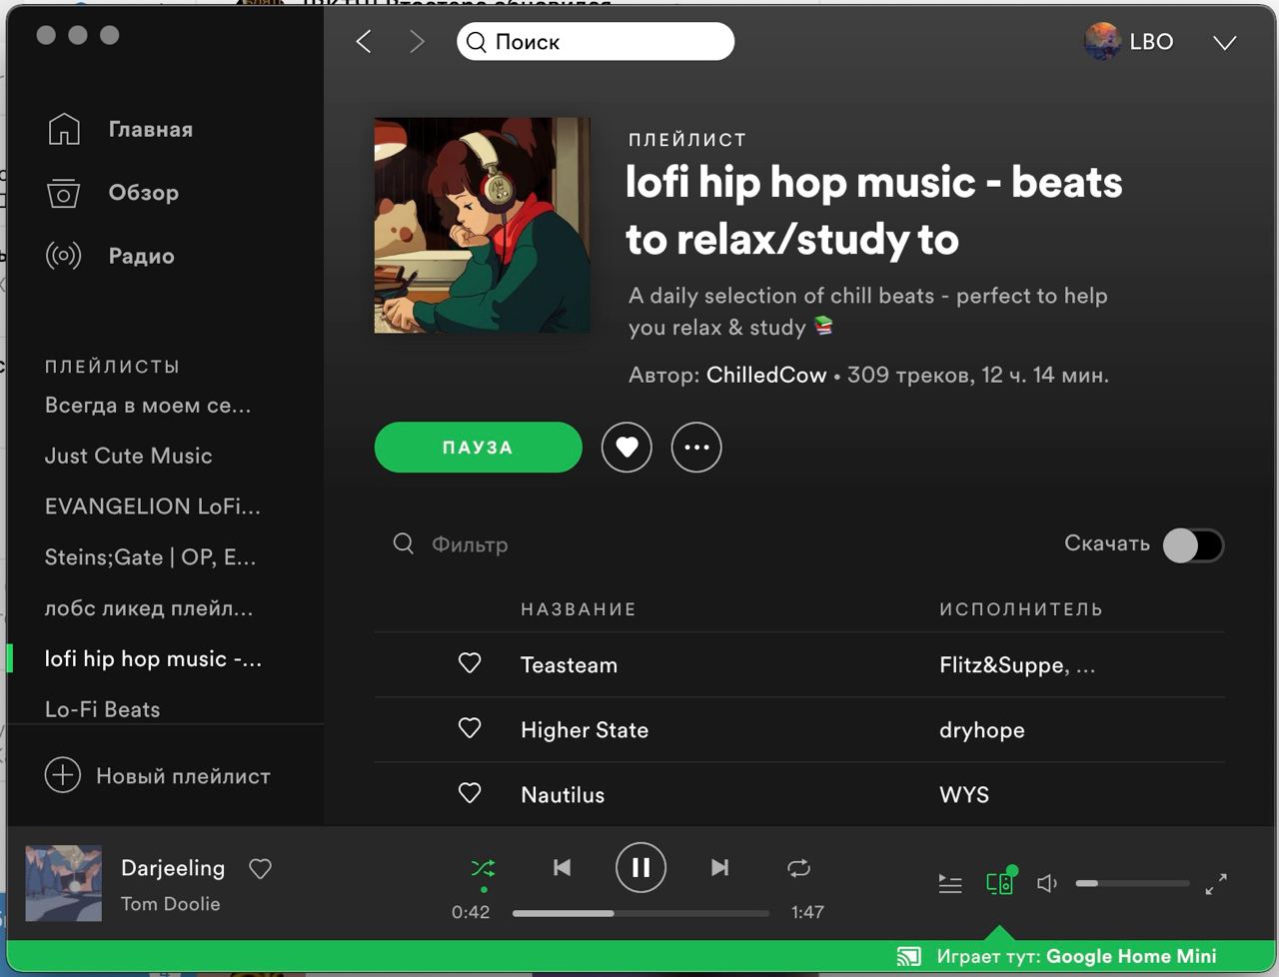
Task: Seek within the track progress bar
Action: click(x=640, y=913)
